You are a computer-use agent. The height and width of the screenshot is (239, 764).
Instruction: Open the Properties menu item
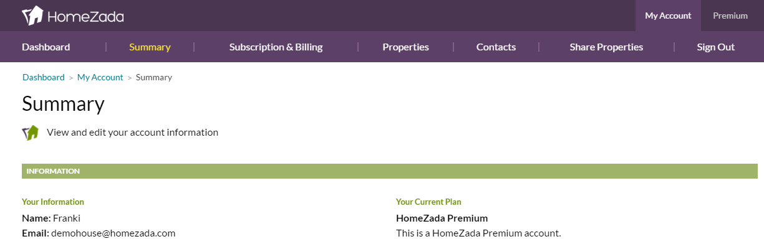(x=405, y=47)
